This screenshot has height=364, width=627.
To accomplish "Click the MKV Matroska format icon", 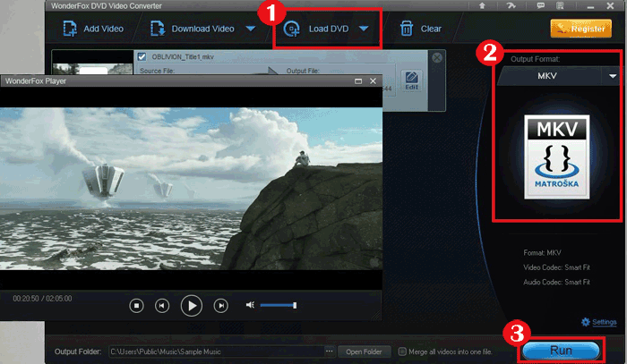I will point(556,157).
